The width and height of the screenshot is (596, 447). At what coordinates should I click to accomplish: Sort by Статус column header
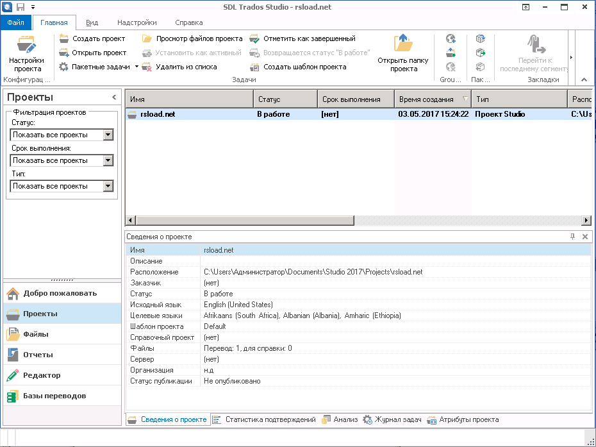(285, 99)
